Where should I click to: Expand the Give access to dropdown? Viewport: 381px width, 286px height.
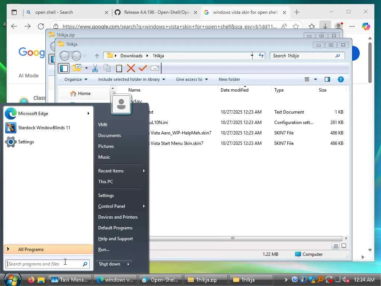pyautogui.click(x=192, y=79)
